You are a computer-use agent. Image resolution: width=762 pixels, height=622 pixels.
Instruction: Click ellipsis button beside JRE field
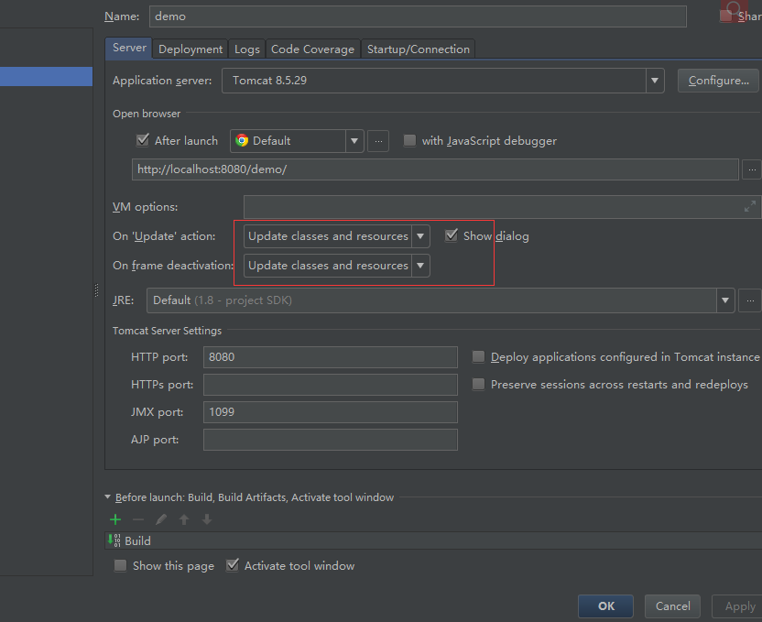point(750,300)
